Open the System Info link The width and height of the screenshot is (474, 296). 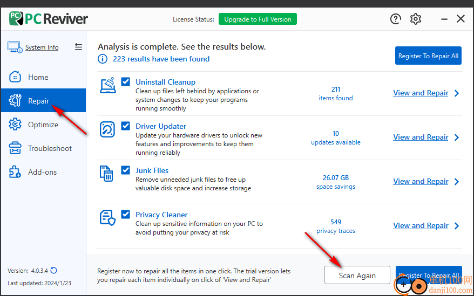(x=42, y=47)
